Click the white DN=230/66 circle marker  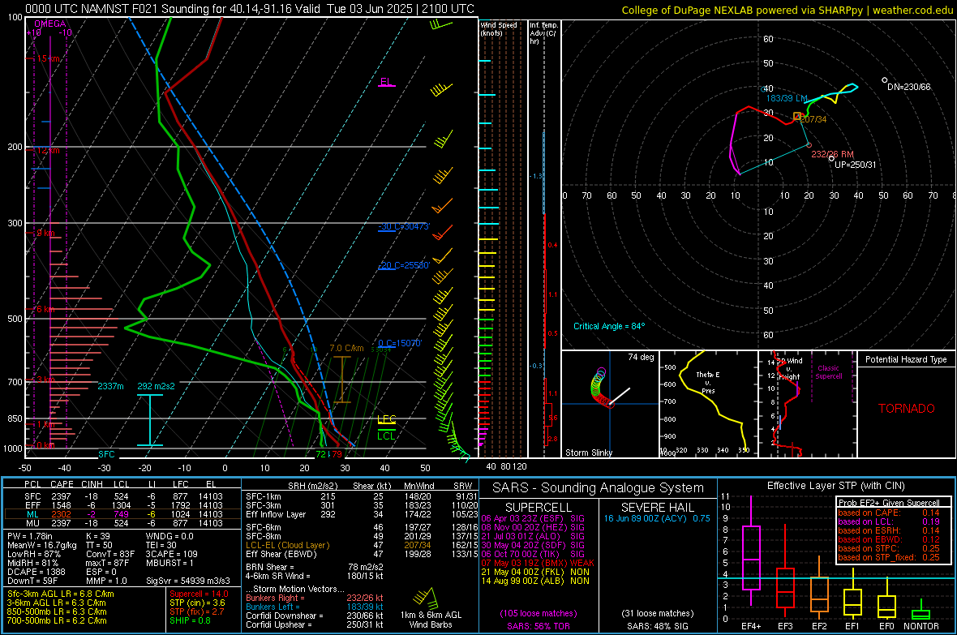(x=884, y=80)
